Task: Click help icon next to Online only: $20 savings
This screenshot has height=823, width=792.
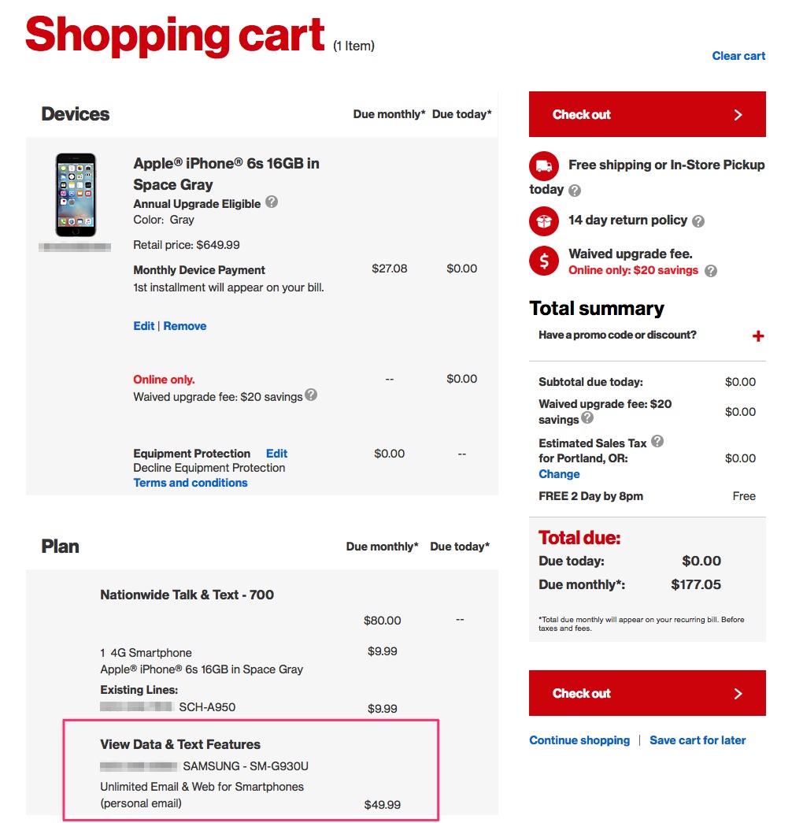Action: point(711,271)
